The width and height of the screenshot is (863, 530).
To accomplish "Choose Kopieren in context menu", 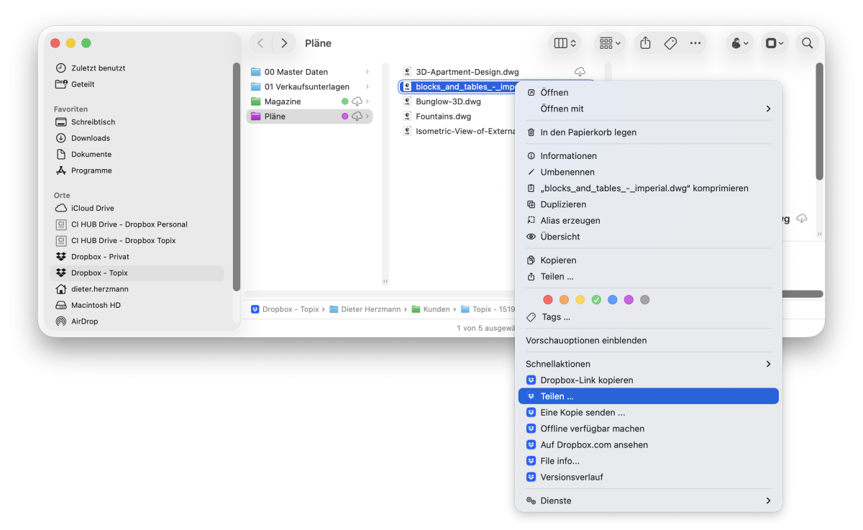I will coord(648,260).
